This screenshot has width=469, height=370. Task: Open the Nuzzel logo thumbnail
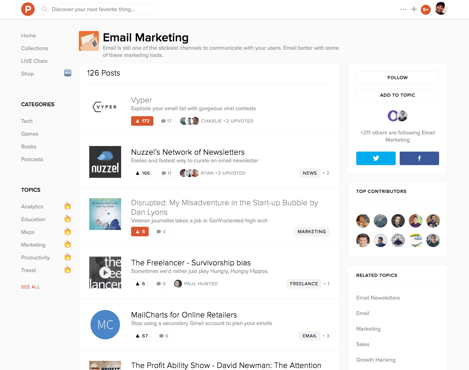105,162
